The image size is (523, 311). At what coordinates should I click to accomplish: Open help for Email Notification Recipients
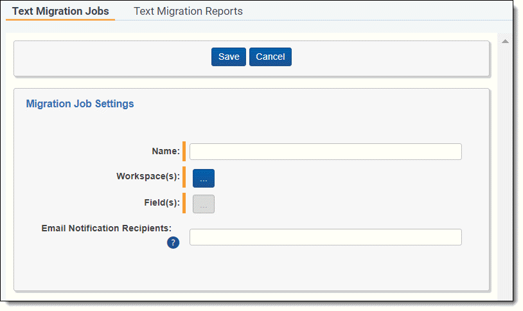point(173,242)
